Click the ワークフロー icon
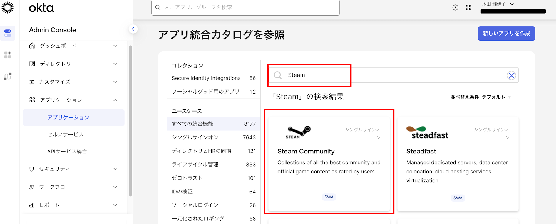The image size is (556, 224). [32, 187]
